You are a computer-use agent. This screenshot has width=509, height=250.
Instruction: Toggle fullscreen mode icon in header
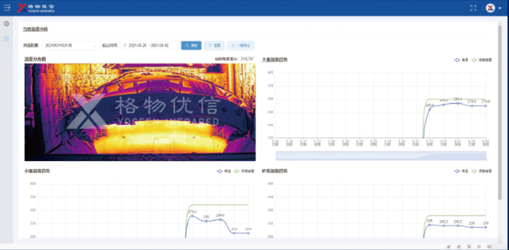473,8
